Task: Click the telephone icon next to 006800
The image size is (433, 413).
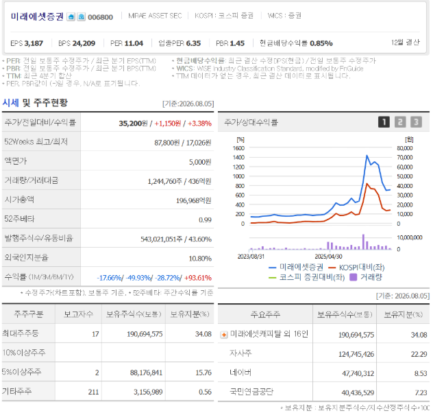Action: click(81, 17)
